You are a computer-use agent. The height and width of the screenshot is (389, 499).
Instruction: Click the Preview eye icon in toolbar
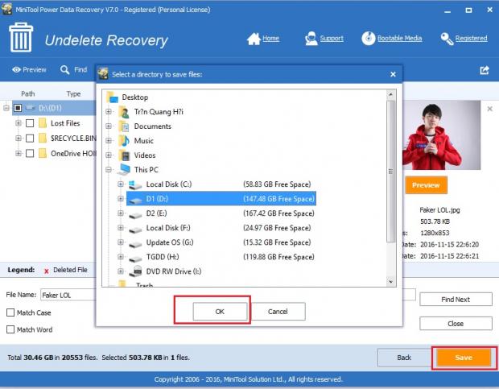16,70
